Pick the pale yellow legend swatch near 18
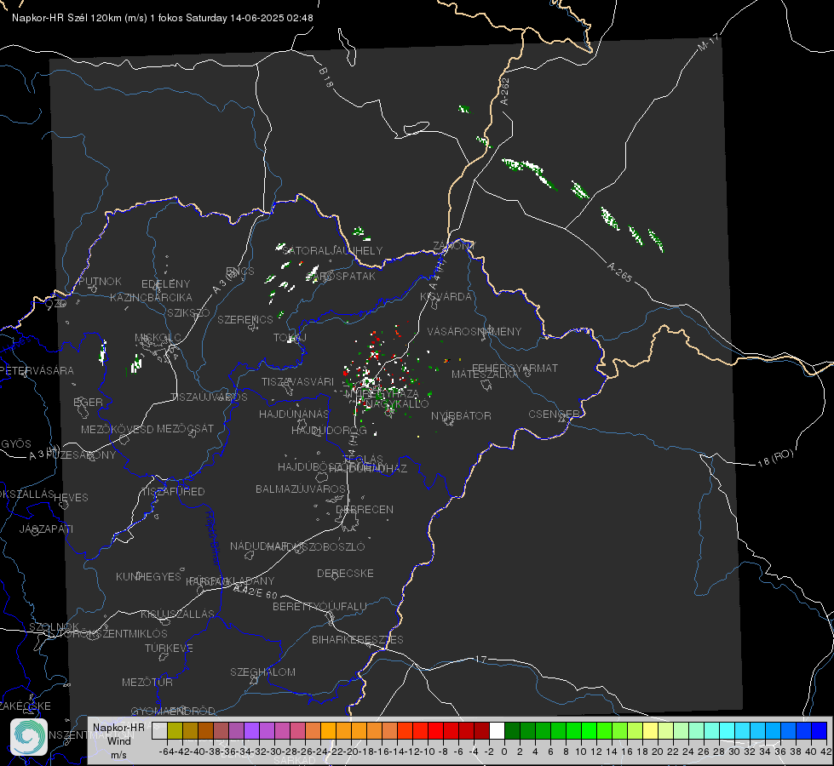 650,730
